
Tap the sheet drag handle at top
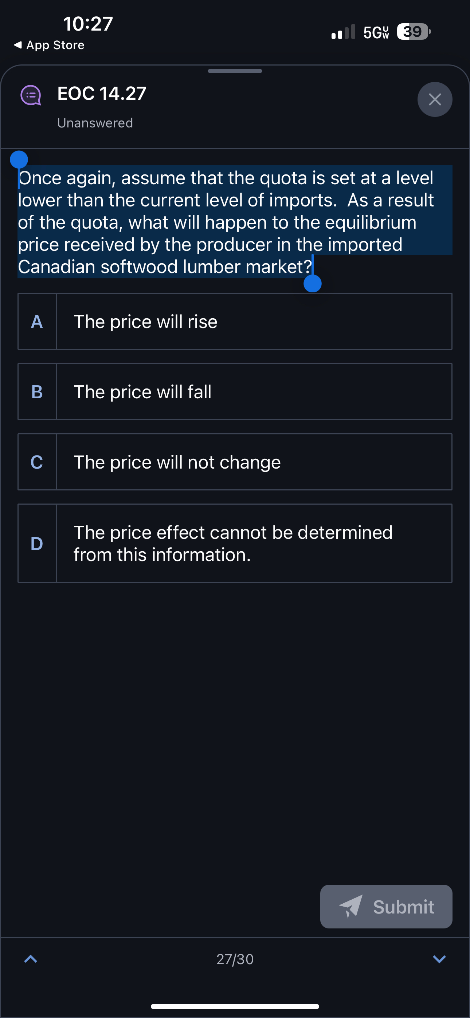tap(235, 71)
